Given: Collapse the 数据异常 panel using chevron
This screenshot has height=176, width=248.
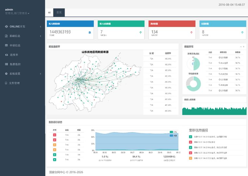Looking at the screenshot, I should (x=241, y=47).
